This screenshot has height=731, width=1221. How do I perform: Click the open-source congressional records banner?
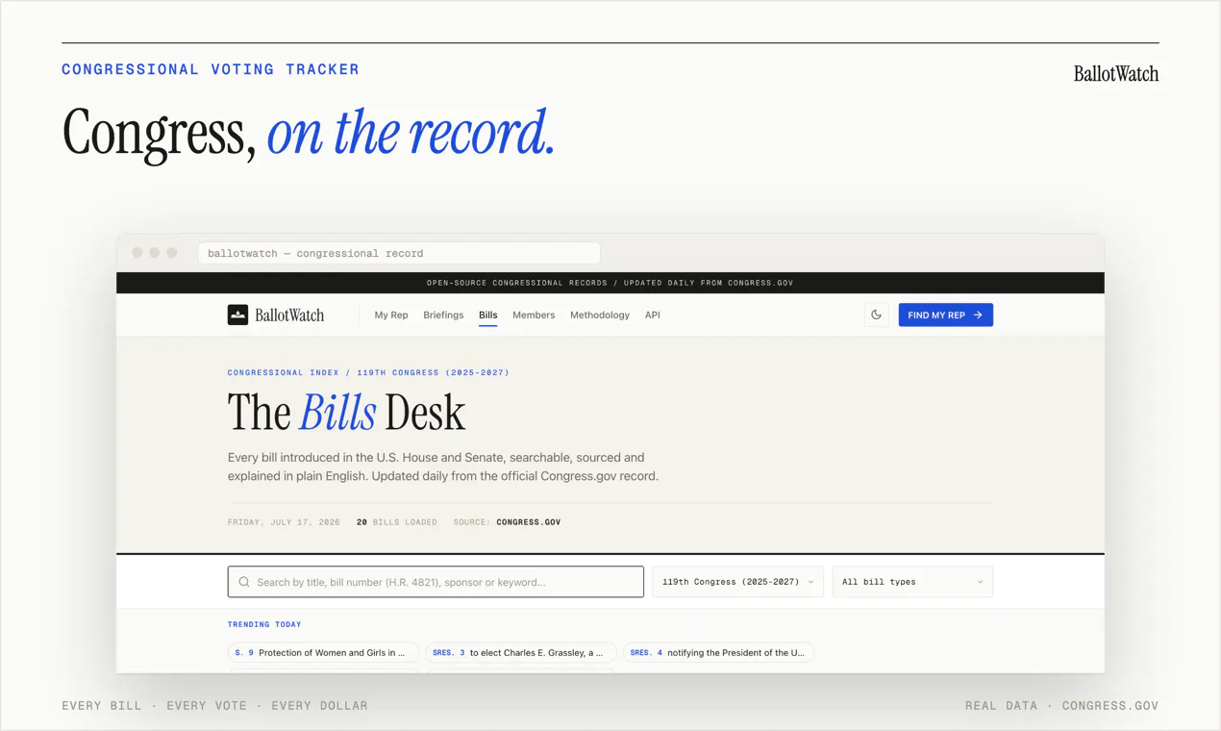tap(610, 283)
